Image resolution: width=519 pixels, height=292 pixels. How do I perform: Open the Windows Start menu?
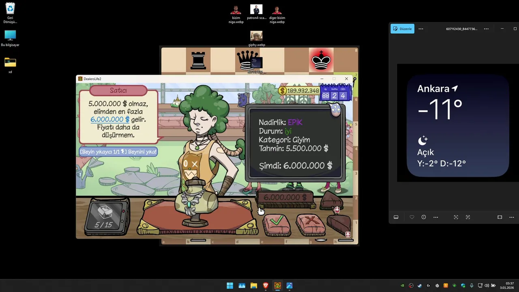click(230, 286)
